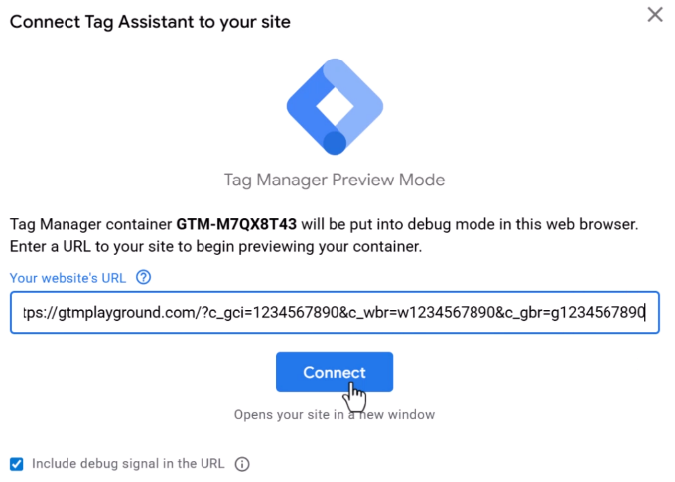Screen dimensions: 675x482
Task: Focus the website URL input field
Action: point(335,312)
